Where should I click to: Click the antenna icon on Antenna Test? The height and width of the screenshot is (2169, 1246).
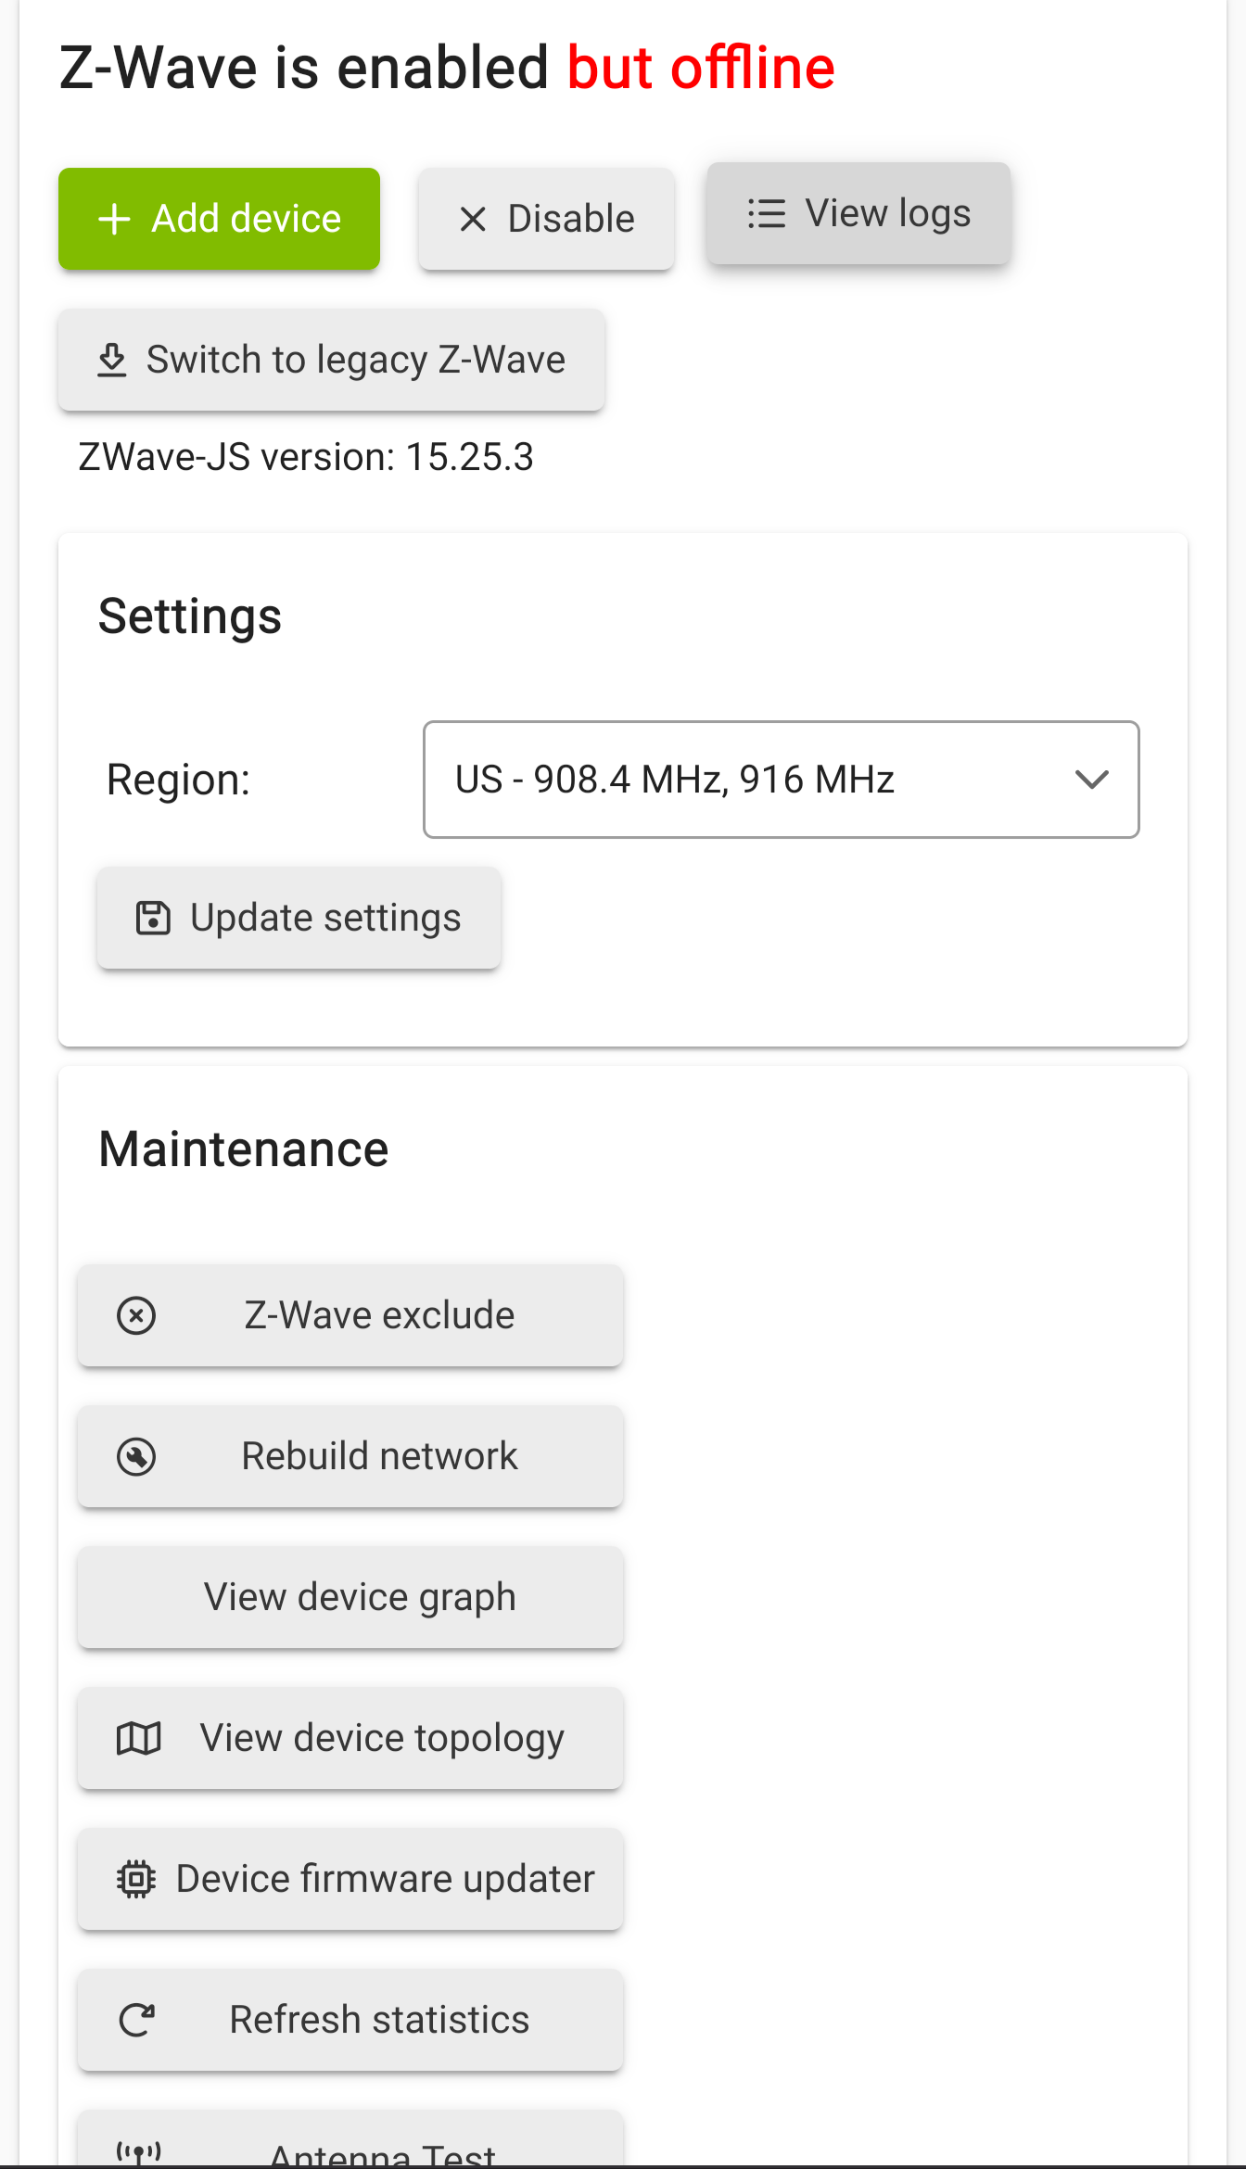coord(139,2152)
